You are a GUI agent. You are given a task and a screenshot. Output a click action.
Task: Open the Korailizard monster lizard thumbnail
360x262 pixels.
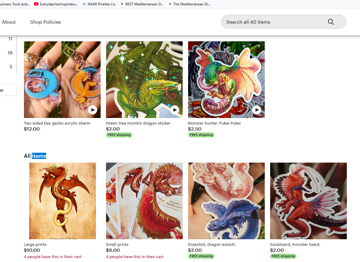coord(308,201)
